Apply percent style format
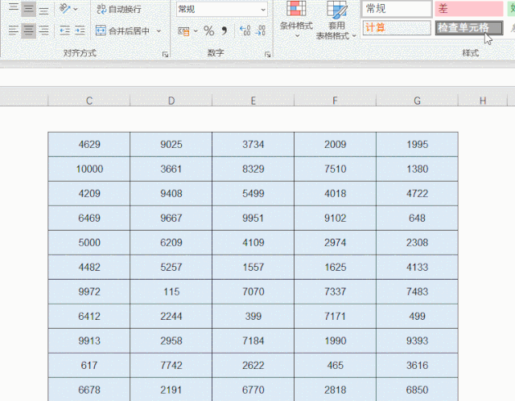The width and height of the screenshot is (515, 401). click(x=208, y=31)
